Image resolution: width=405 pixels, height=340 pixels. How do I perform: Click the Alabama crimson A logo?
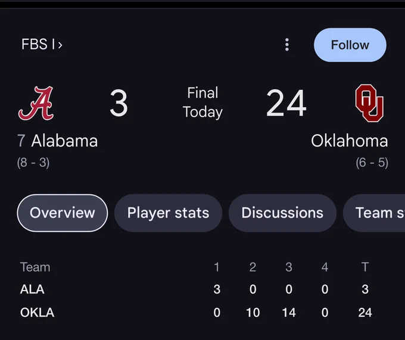coord(36,103)
